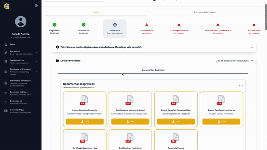Click the Correspondencia warning step icon

(179, 25)
